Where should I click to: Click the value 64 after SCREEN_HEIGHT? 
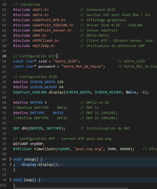(x=61, y=87)
